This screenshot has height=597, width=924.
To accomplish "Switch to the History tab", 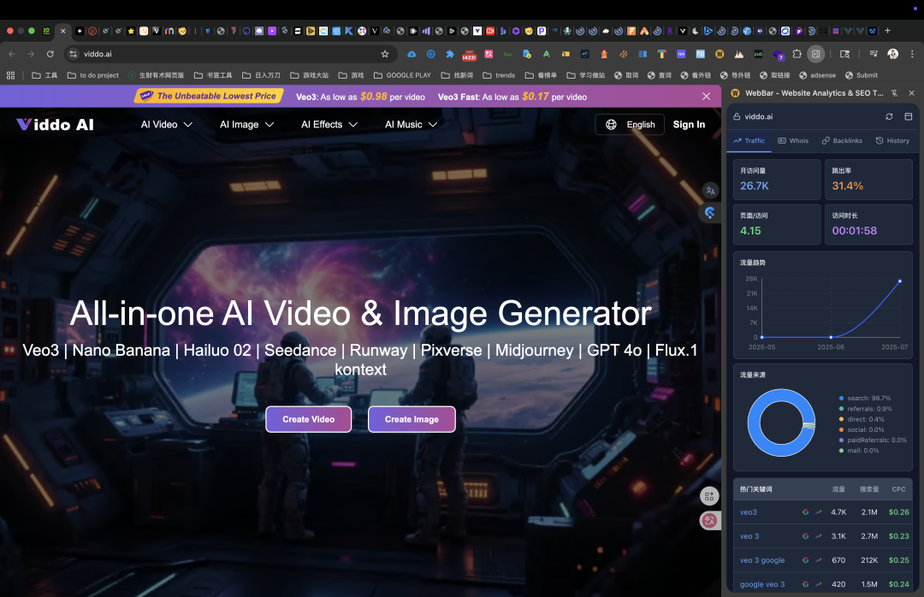I will tap(892, 140).
